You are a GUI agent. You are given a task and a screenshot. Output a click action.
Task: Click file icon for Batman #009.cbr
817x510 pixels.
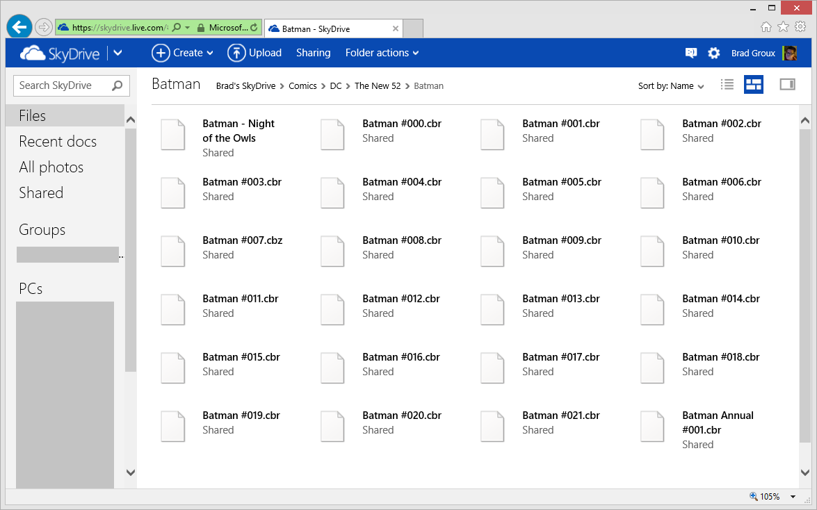pyautogui.click(x=492, y=251)
